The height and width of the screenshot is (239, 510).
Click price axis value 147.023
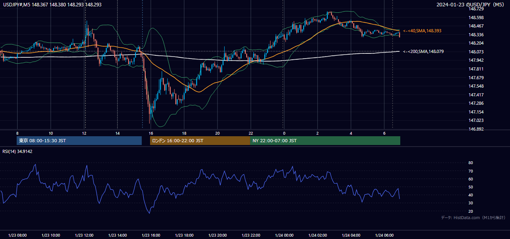[476, 120]
